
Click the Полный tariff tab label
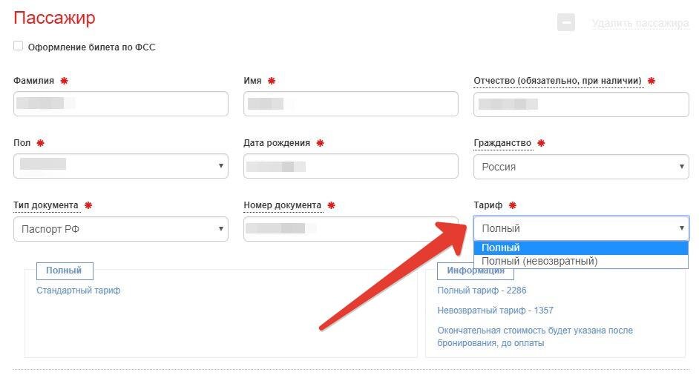pos(65,271)
